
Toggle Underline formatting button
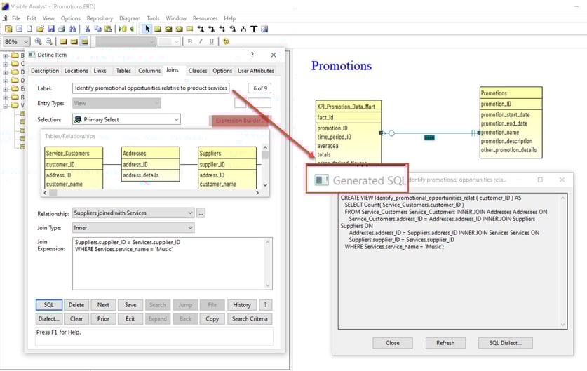[x=212, y=41]
